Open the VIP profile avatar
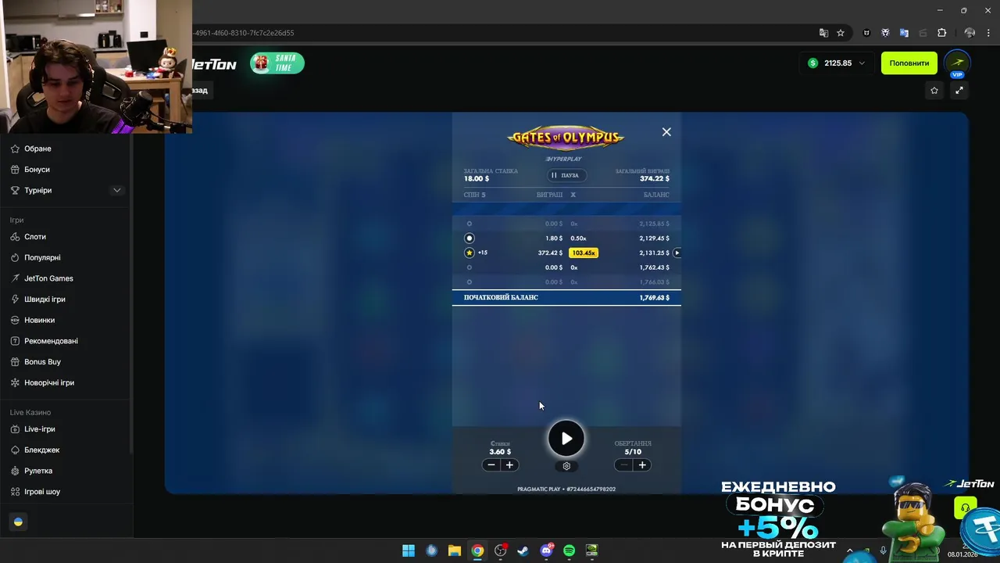This screenshot has width=1000, height=563. click(x=957, y=64)
